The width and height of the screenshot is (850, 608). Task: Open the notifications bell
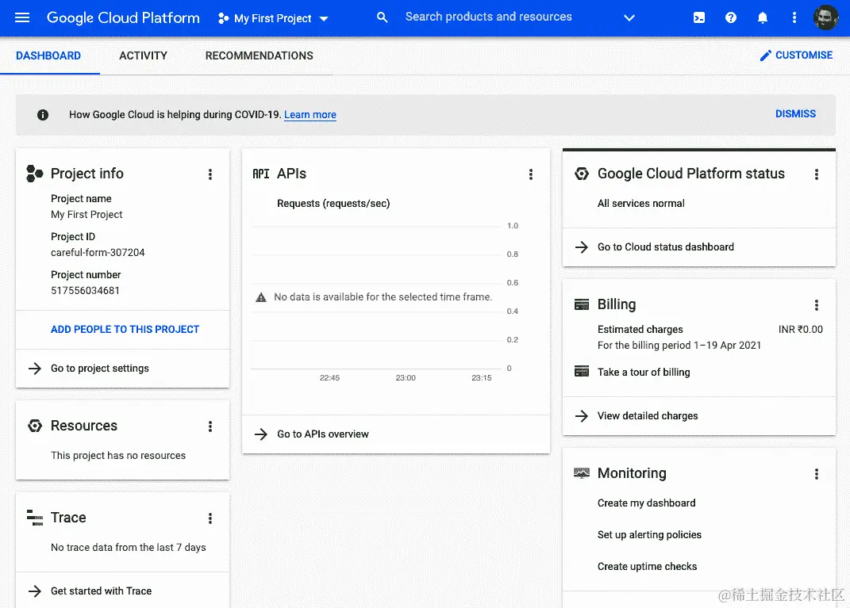[x=763, y=17]
